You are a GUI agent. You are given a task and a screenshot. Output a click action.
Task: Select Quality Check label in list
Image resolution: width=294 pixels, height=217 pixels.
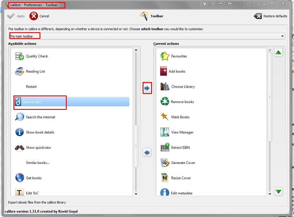[x=37, y=56]
